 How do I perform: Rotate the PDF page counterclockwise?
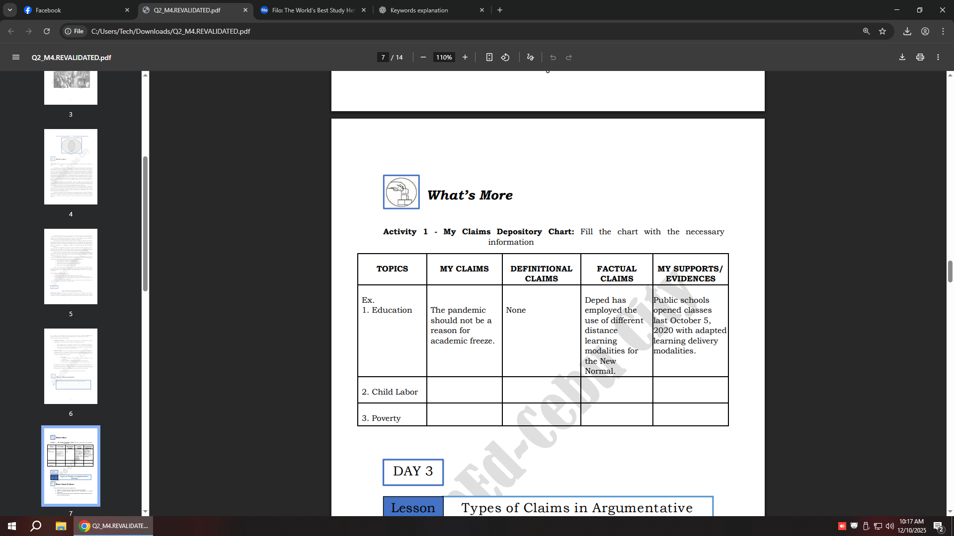point(505,57)
